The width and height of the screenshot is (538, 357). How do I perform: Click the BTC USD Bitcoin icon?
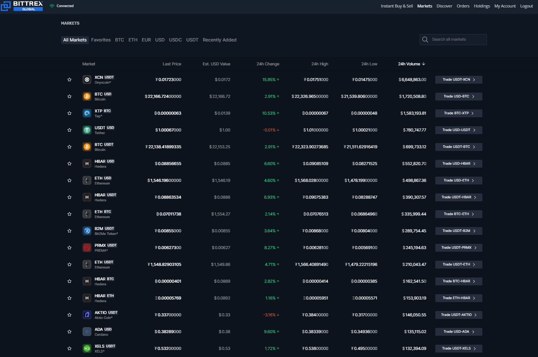point(87,96)
